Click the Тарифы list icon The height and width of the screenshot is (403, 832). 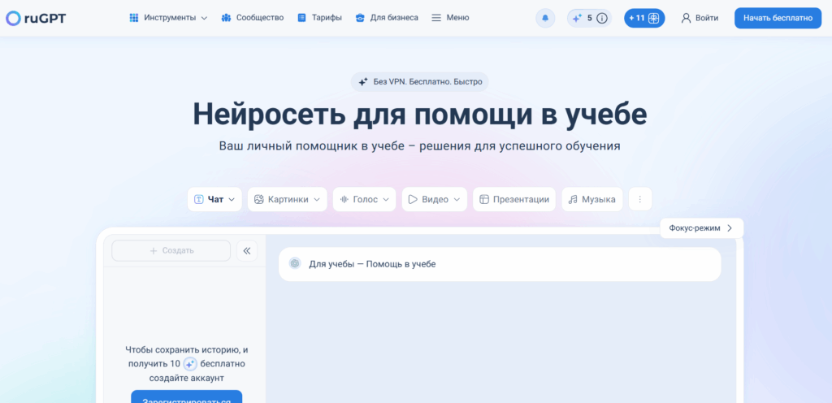[301, 18]
